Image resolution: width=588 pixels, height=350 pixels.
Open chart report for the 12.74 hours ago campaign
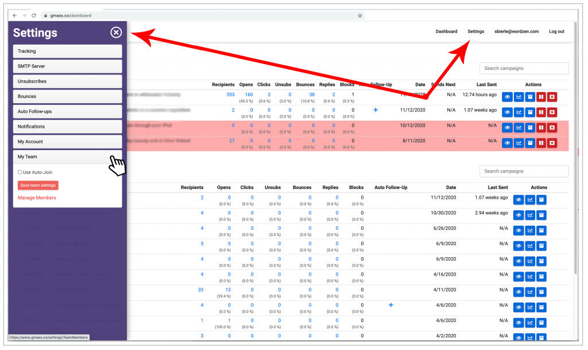tap(519, 97)
